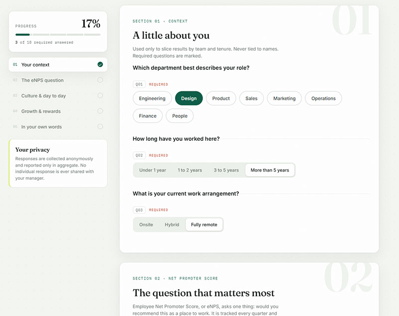Click the empty status circle for The eNPS question

pyautogui.click(x=100, y=80)
